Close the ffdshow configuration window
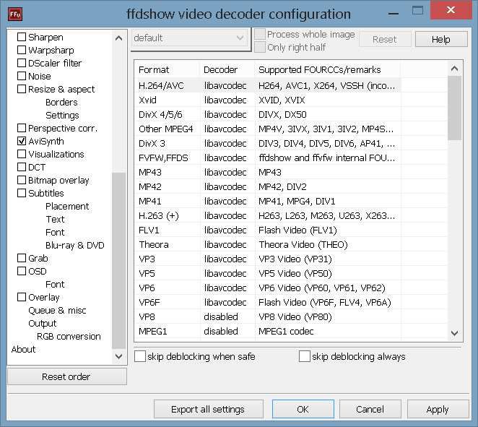The height and width of the screenshot is (427, 478). pyautogui.click(x=451, y=10)
